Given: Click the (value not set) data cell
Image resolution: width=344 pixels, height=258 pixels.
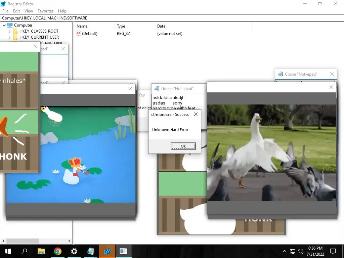Looking at the screenshot, I should point(170,34).
